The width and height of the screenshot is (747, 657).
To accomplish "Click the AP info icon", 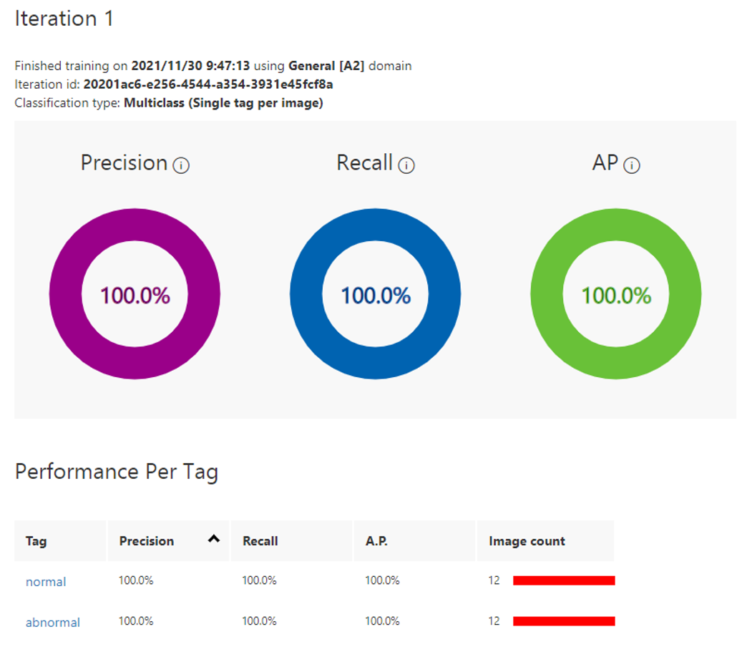I will (631, 165).
